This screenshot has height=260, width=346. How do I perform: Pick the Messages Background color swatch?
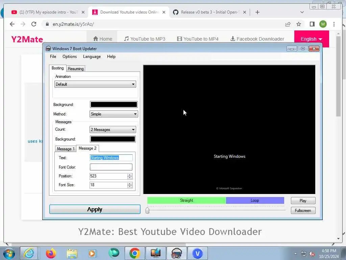point(113,139)
